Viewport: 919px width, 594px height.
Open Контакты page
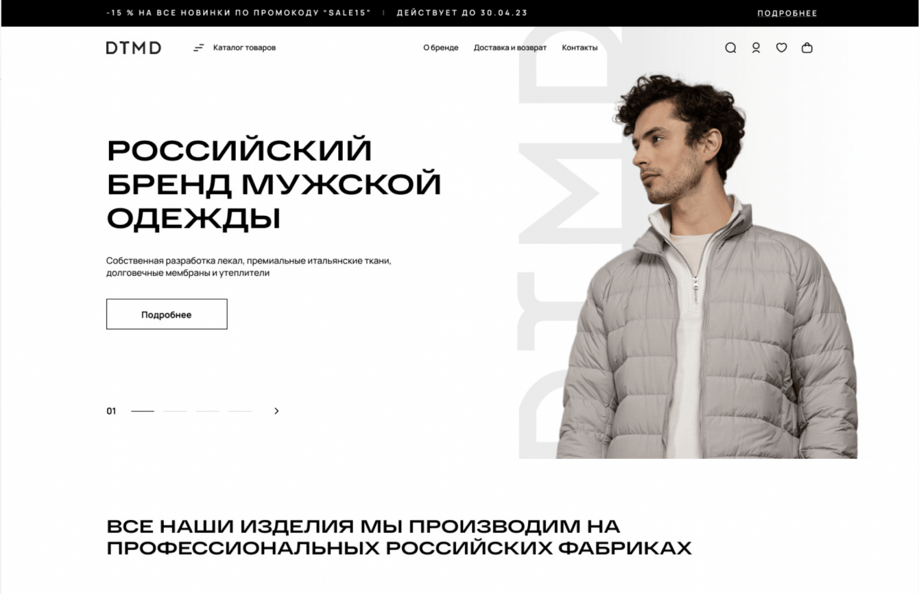580,48
